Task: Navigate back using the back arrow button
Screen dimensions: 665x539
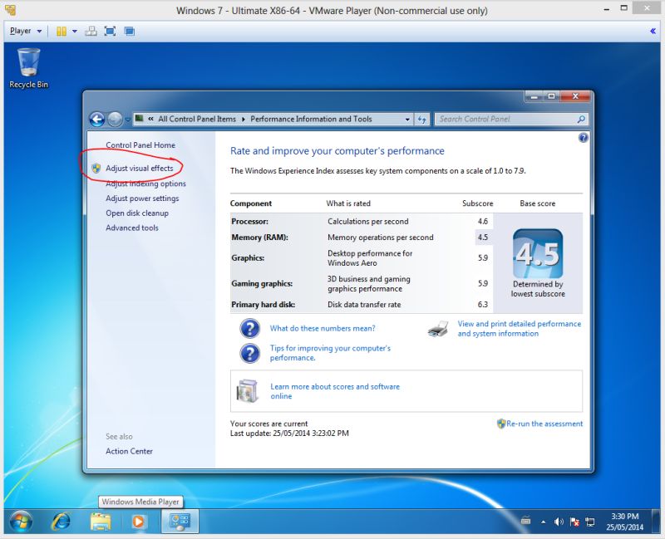Action: tap(96, 119)
